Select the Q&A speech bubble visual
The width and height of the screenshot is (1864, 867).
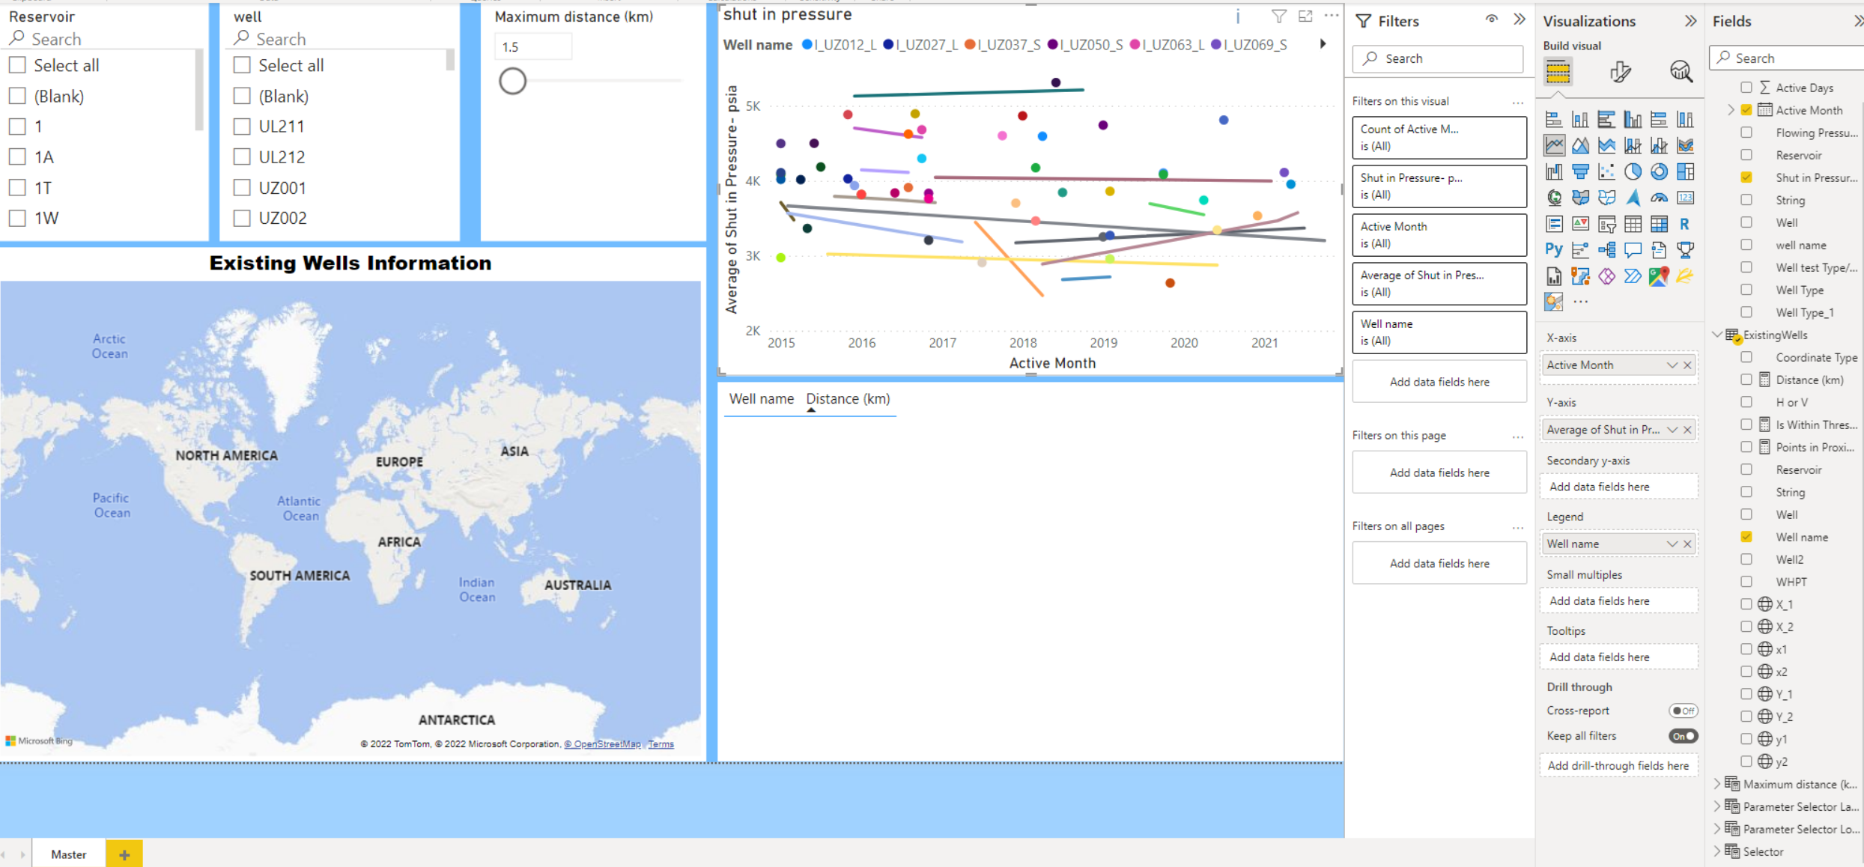point(1633,249)
